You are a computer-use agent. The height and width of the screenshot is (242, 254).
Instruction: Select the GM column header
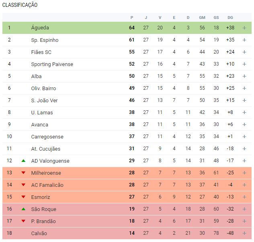pyautogui.click(x=202, y=18)
